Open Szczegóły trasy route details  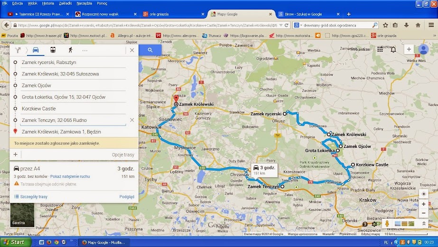click(31, 196)
